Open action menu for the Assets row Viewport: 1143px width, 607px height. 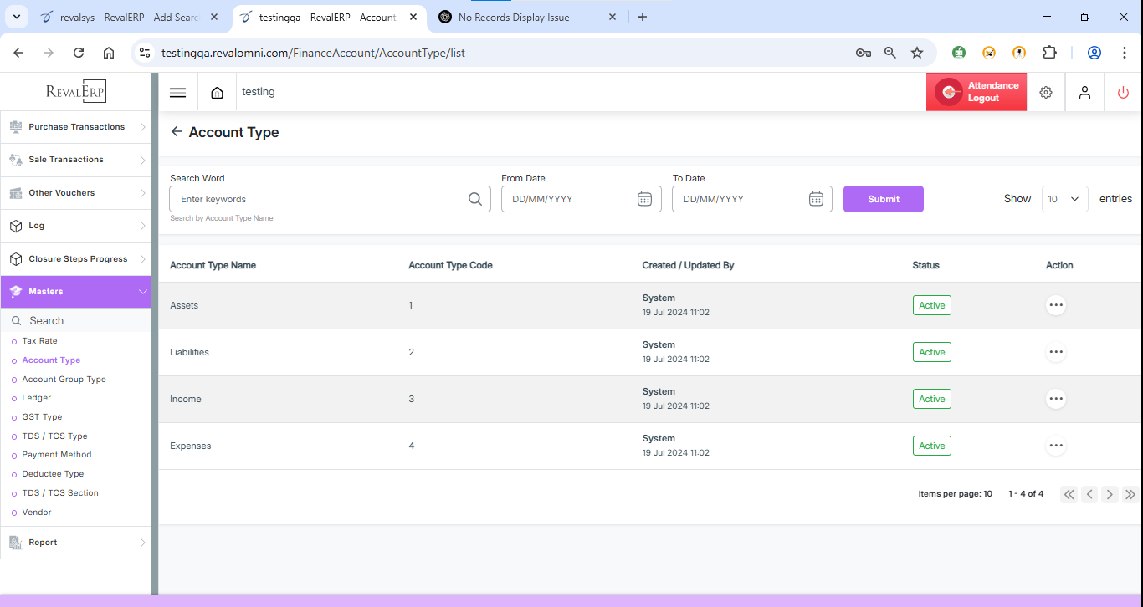(1056, 305)
